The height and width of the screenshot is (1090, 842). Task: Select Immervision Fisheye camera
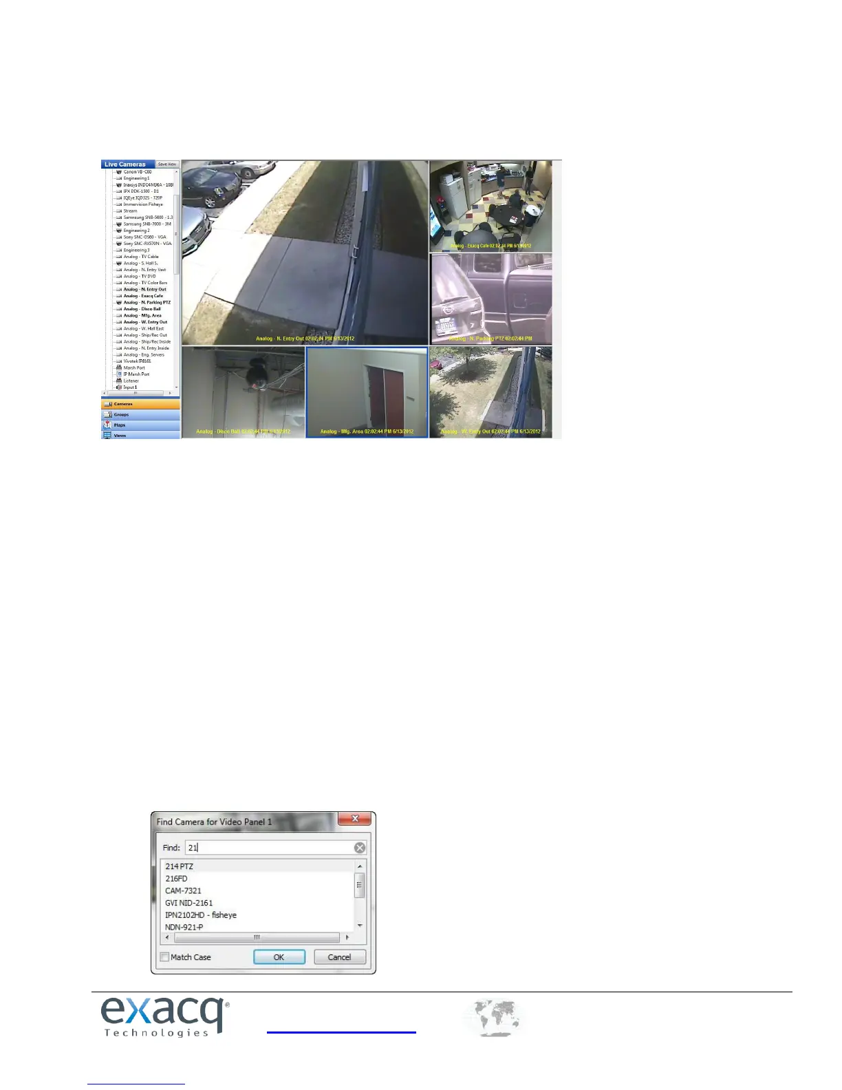click(143, 204)
